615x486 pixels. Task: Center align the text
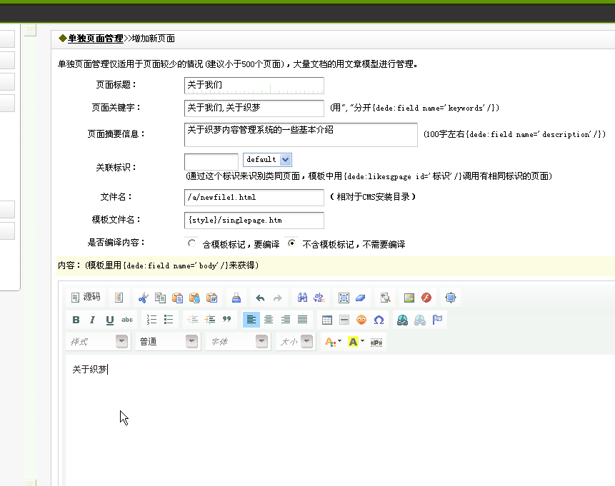tap(269, 320)
